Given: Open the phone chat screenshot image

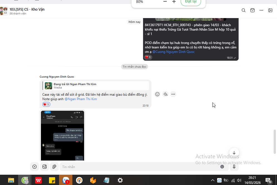Looking at the screenshot, I should [62, 135].
